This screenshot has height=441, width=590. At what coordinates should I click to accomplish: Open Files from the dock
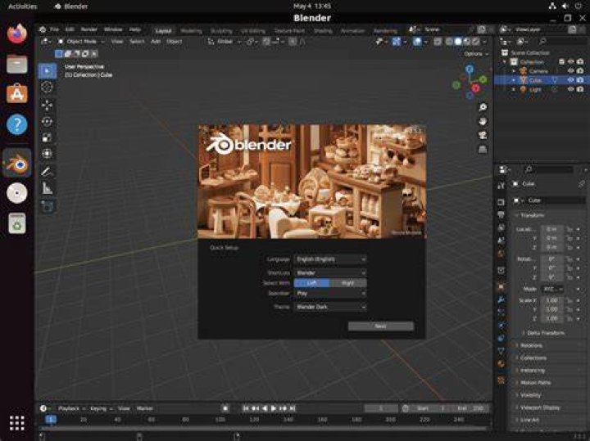17,64
